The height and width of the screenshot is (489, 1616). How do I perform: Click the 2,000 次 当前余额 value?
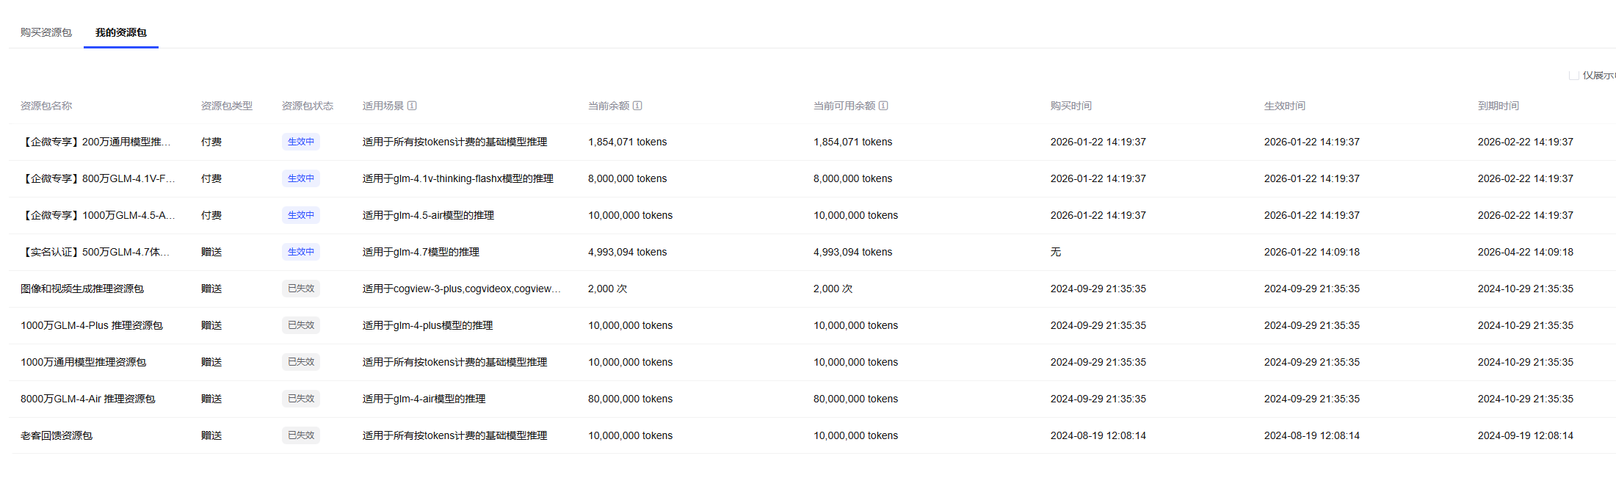(608, 289)
